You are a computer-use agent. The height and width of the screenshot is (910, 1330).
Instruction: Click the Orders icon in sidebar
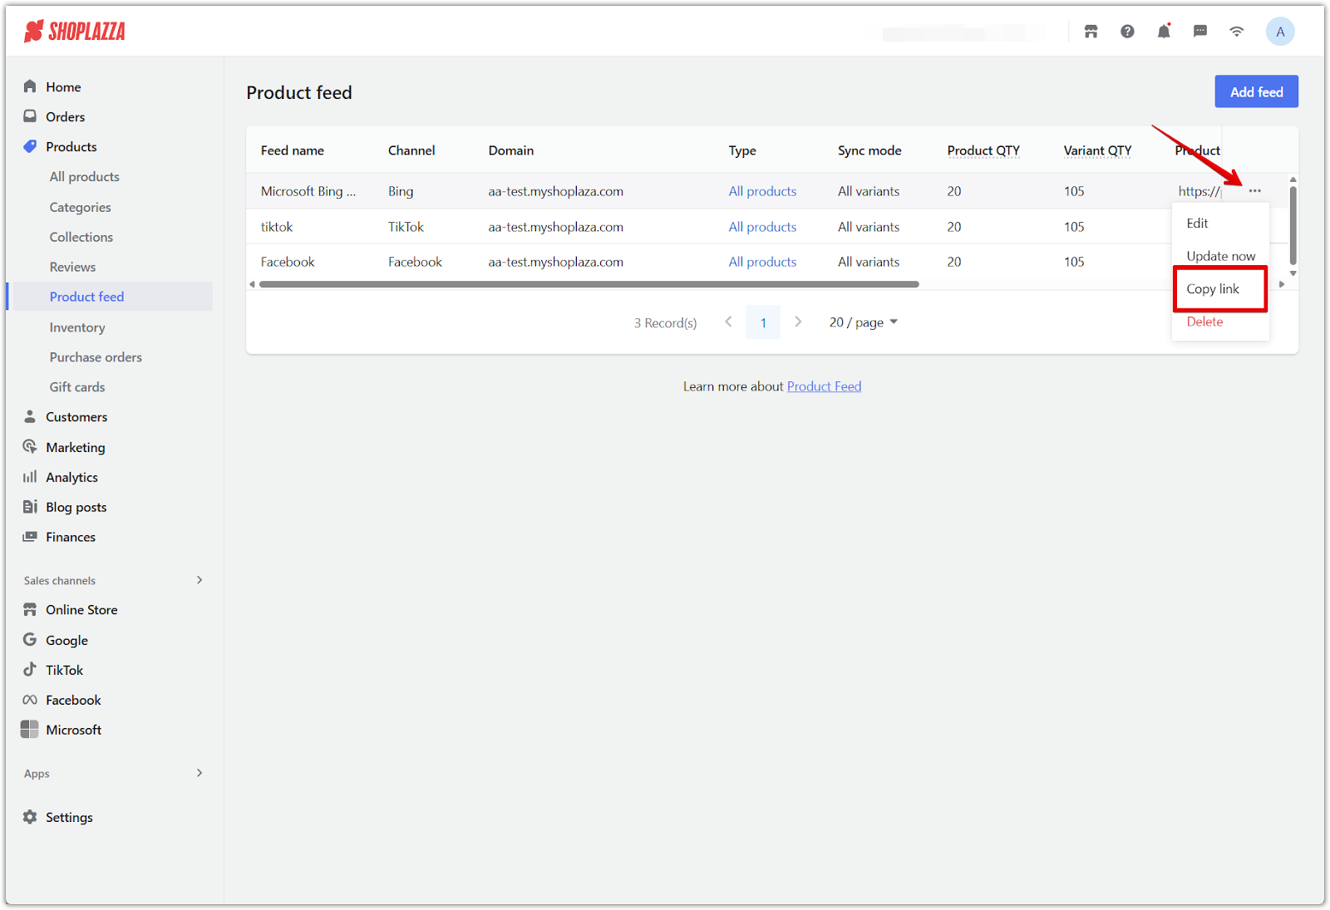(30, 116)
